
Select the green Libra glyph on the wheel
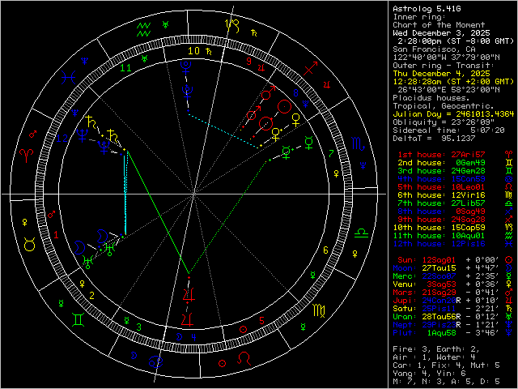click(363, 233)
